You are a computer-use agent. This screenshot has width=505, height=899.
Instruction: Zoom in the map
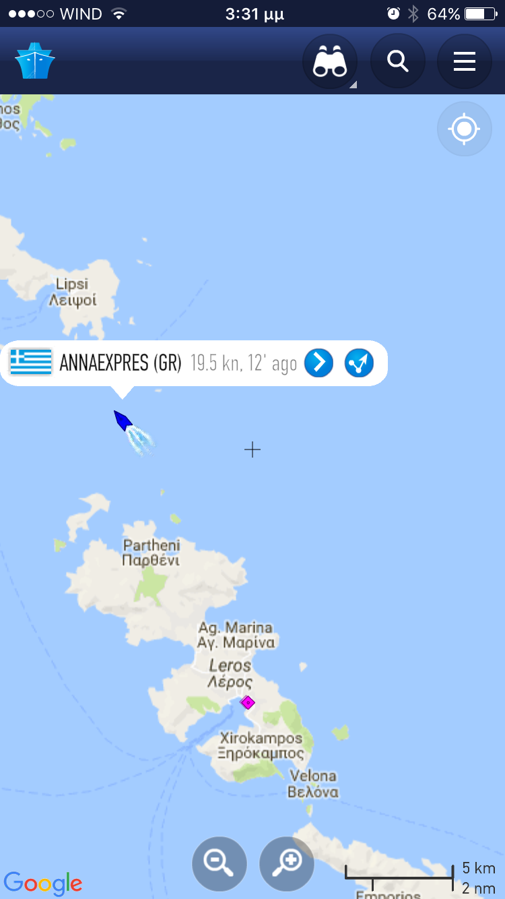287,864
